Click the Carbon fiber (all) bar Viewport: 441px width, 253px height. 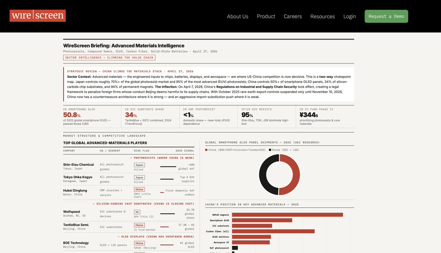[x=273, y=231]
